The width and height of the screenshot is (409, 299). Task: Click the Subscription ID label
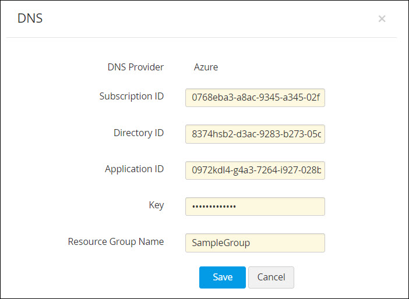(x=132, y=96)
